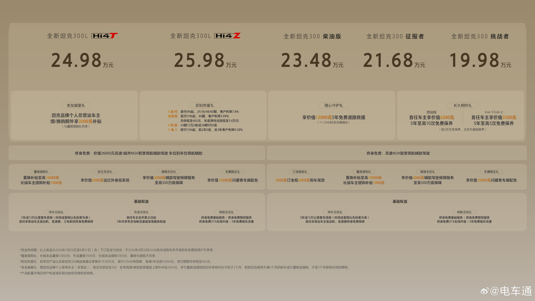Click the 21.68万元 price
The height and width of the screenshot is (301, 535).
tap(394, 60)
